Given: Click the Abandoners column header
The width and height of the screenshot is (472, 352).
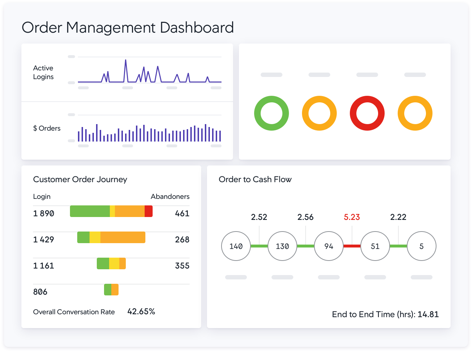Looking at the screenshot, I should [170, 197].
